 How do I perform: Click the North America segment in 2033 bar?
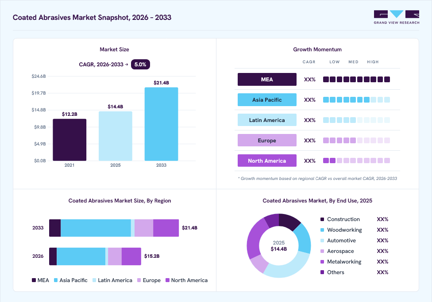coord(166,228)
